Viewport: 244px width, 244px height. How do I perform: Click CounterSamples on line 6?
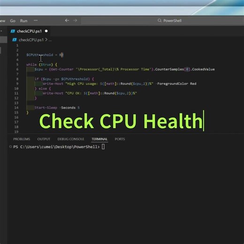169,69
